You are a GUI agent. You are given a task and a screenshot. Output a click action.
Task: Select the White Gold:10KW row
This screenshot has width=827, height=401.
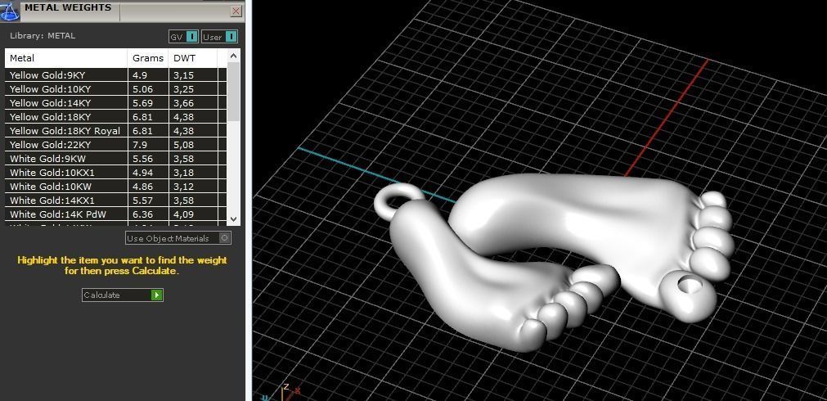pyautogui.click(x=115, y=187)
